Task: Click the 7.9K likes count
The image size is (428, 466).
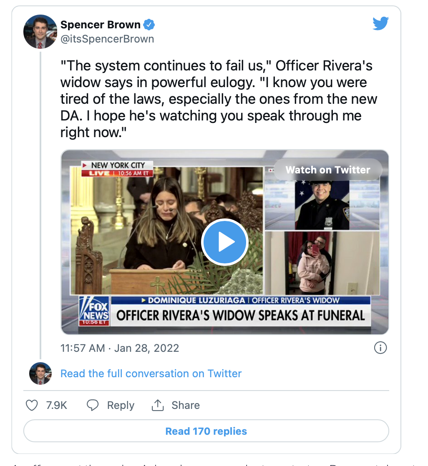Action: coord(56,405)
